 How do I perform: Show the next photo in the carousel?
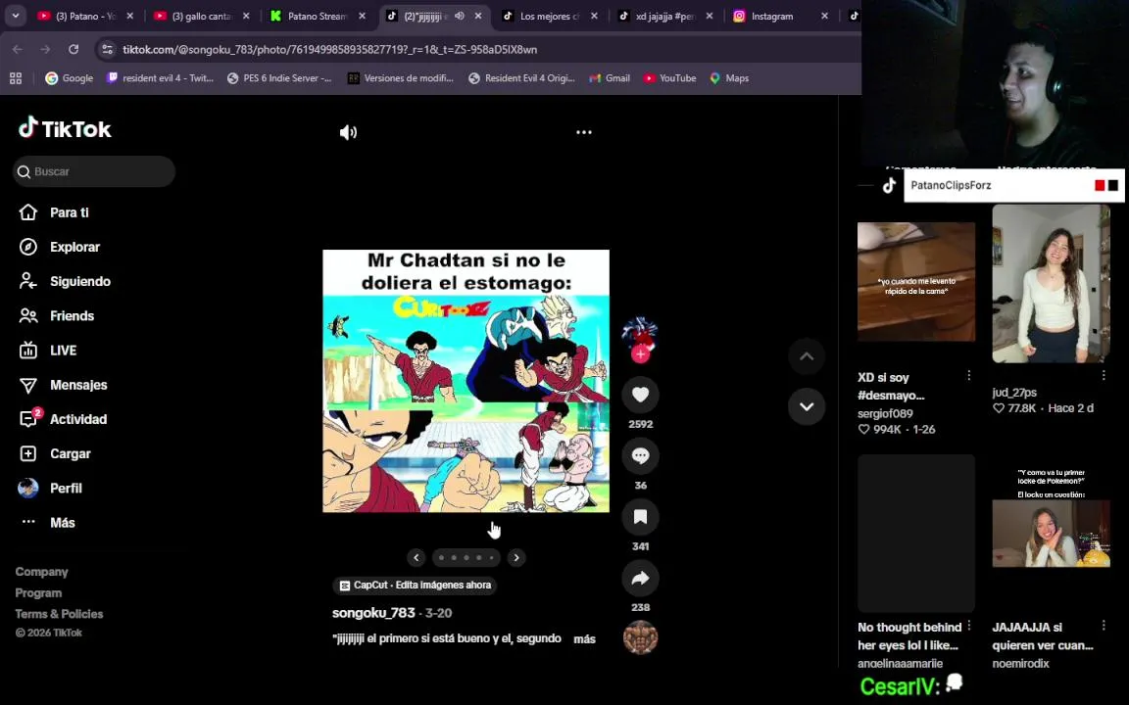(516, 557)
